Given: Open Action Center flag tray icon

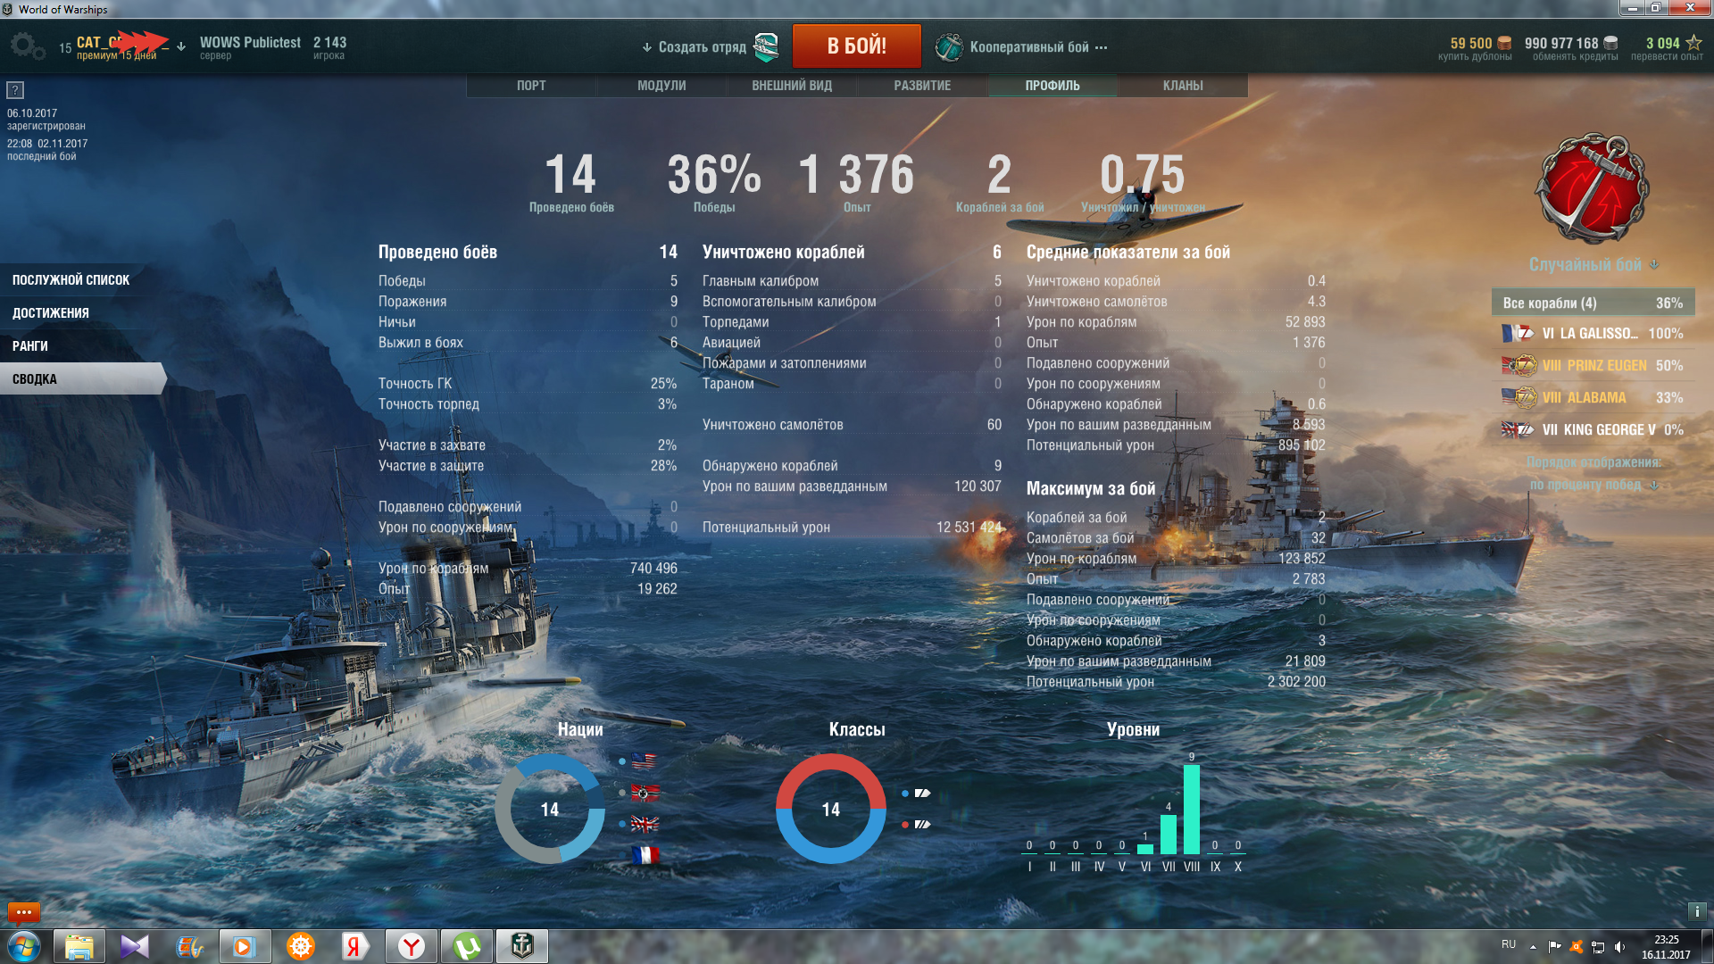Looking at the screenshot, I should tap(1554, 946).
